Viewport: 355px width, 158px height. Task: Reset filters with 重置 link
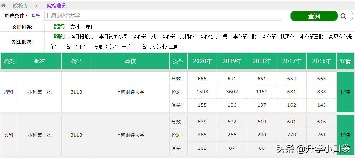(x=36, y=16)
